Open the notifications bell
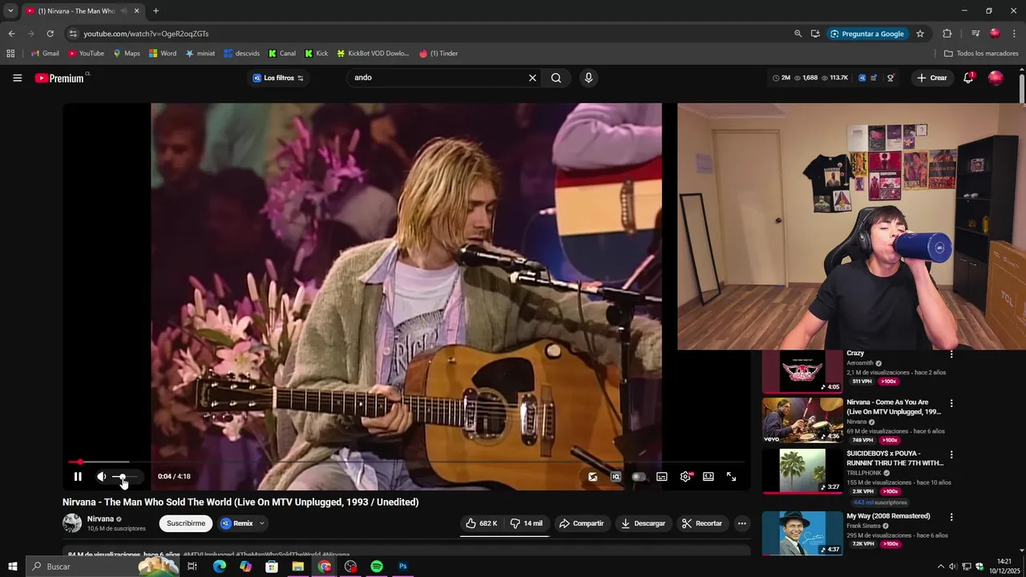 click(968, 78)
